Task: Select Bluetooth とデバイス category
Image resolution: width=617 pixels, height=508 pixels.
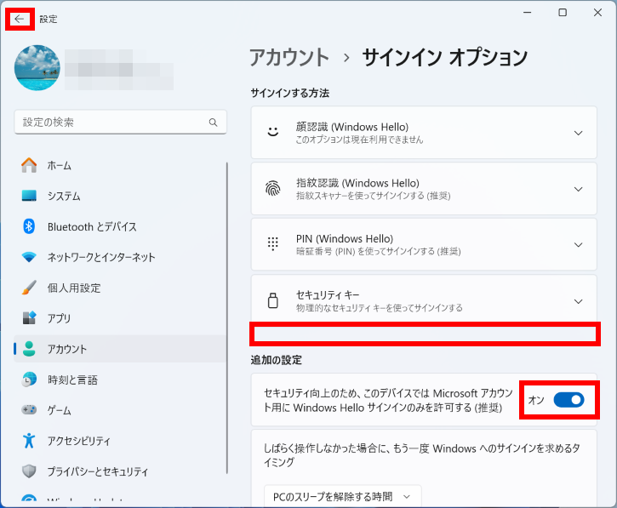Action: [x=120, y=226]
